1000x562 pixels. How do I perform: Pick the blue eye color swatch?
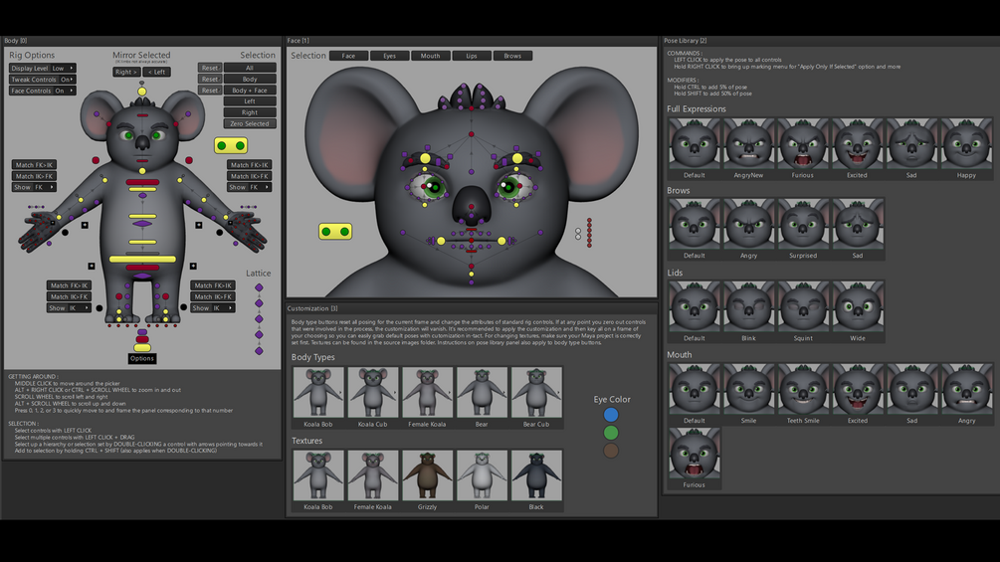click(611, 415)
